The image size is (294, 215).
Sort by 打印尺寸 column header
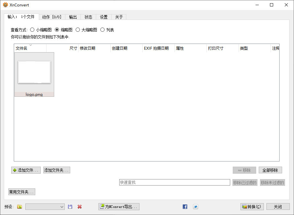click(x=223, y=48)
